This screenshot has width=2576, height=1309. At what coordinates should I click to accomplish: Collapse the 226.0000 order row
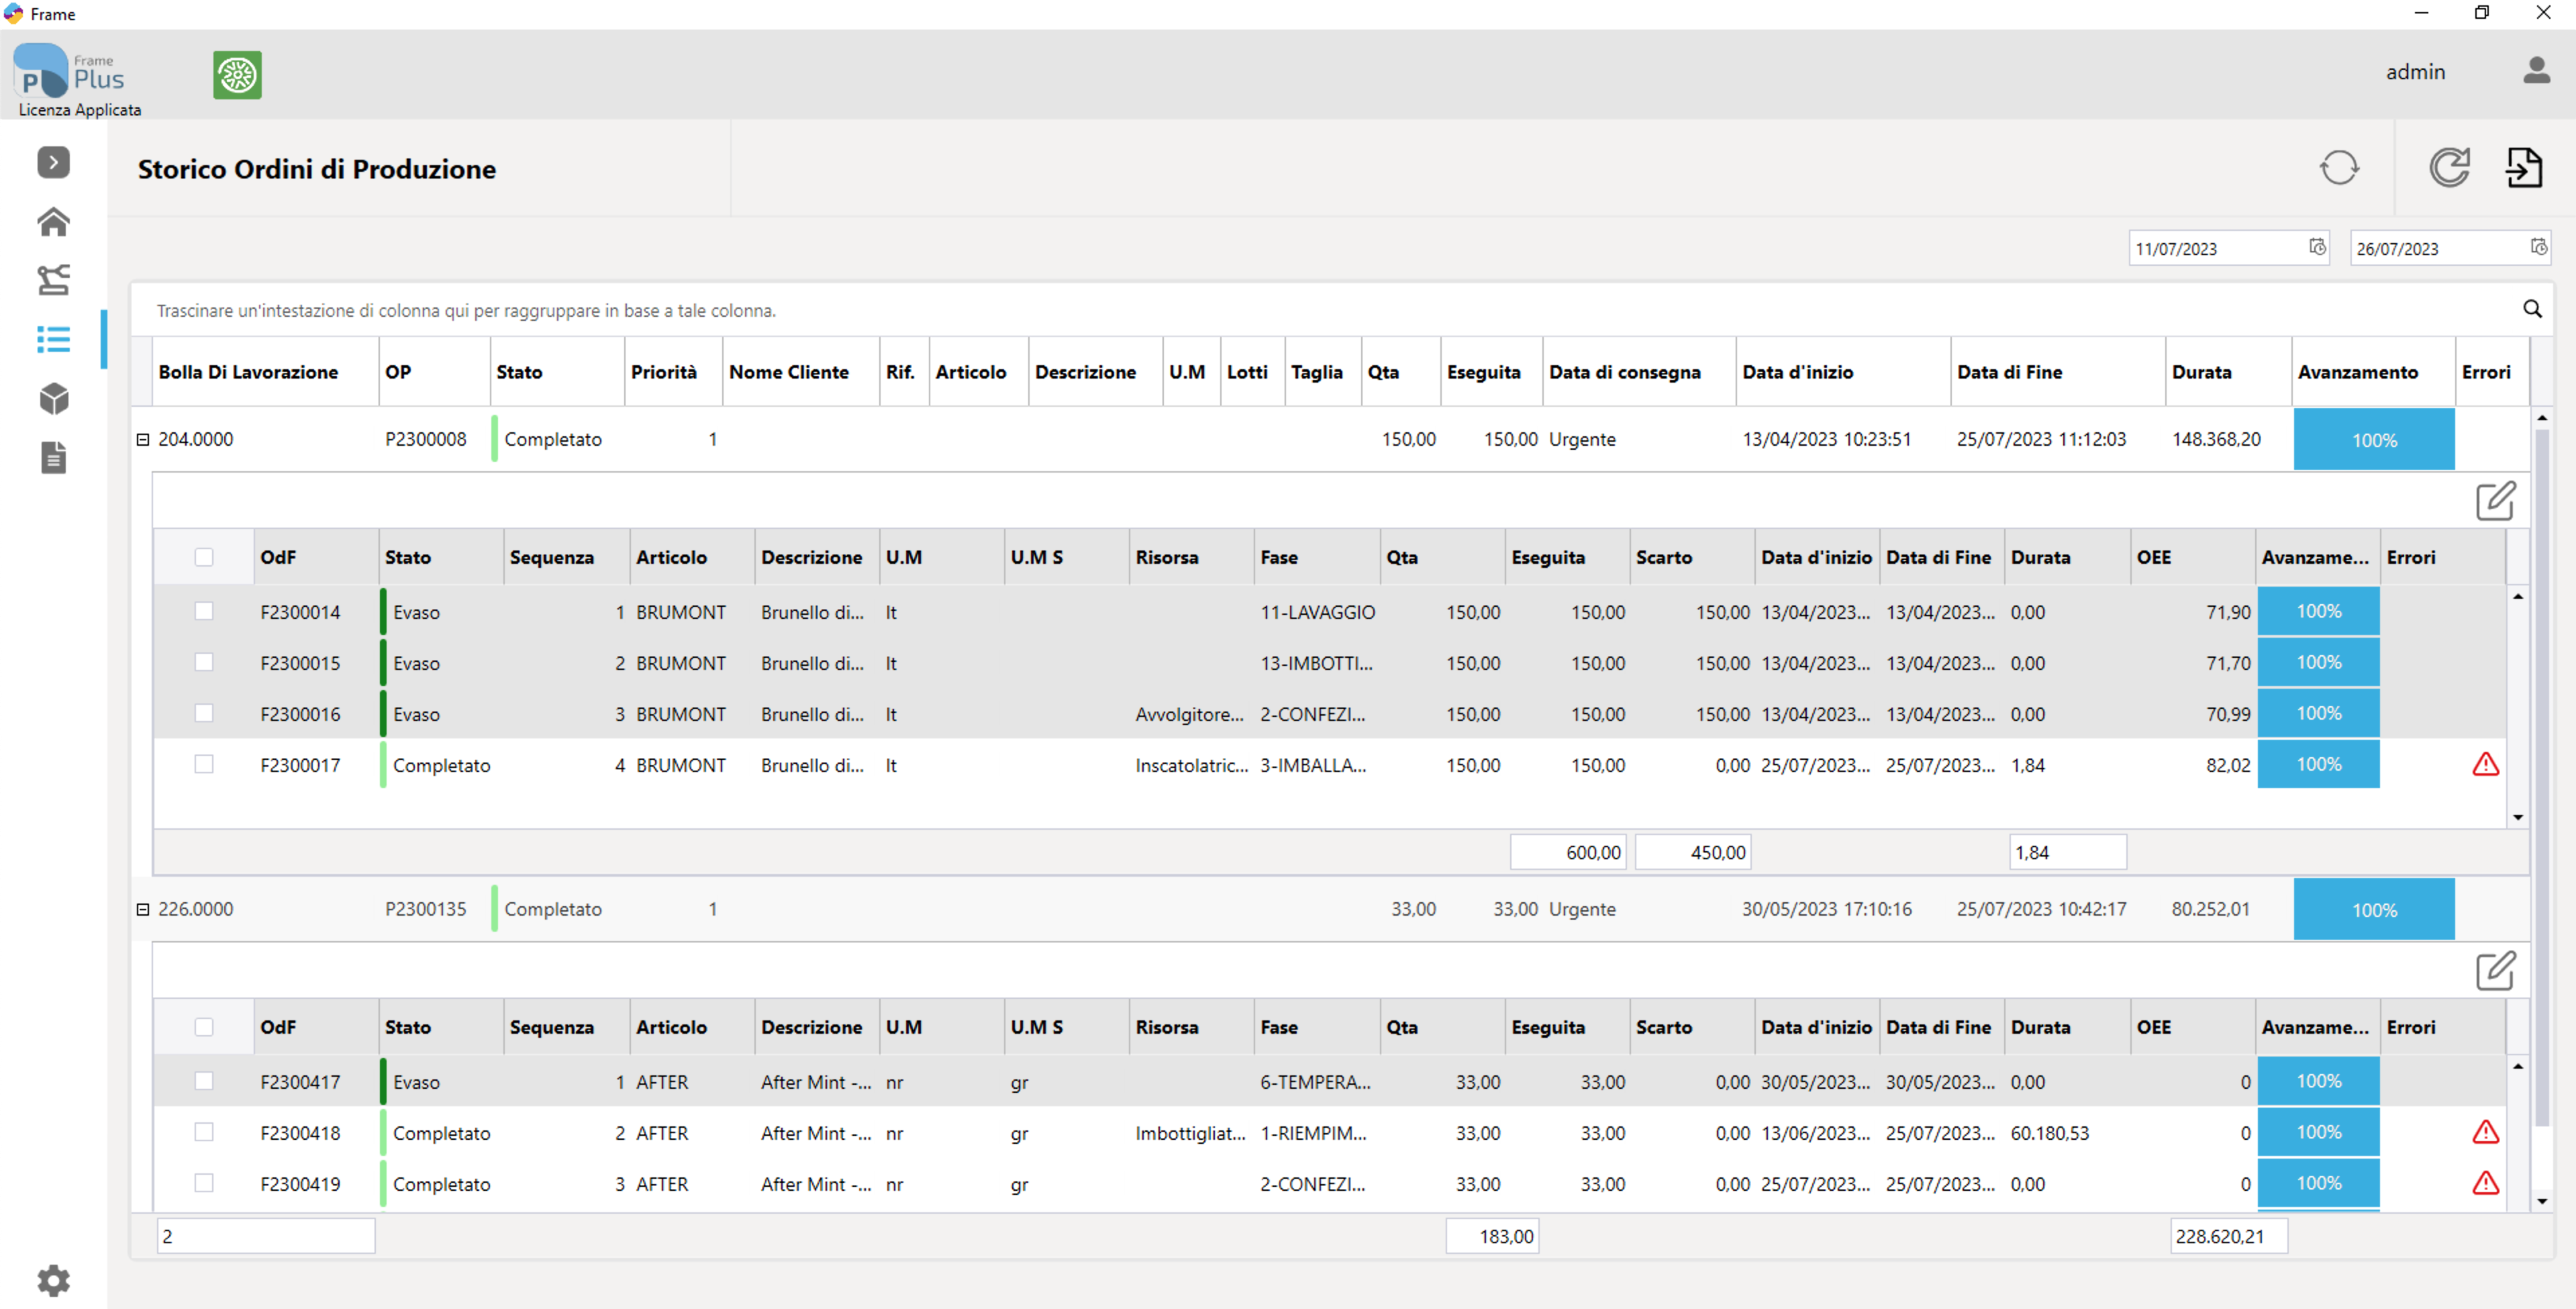tap(143, 909)
